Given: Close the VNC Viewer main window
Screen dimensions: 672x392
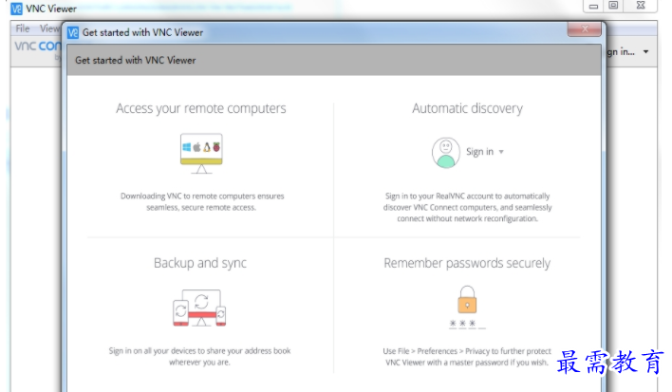Looking at the screenshot, I should 641,6.
